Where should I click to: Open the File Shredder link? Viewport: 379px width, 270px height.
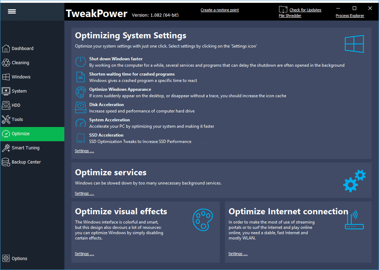[290, 16]
